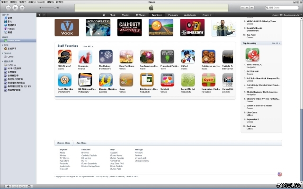Image resolution: width=303 pixels, height=189 pixels.
Task: Open the store Home icon
Action: tap(104, 15)
